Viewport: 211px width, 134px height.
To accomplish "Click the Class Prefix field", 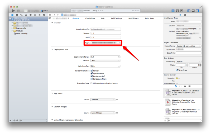I will [x=189, y=53].
